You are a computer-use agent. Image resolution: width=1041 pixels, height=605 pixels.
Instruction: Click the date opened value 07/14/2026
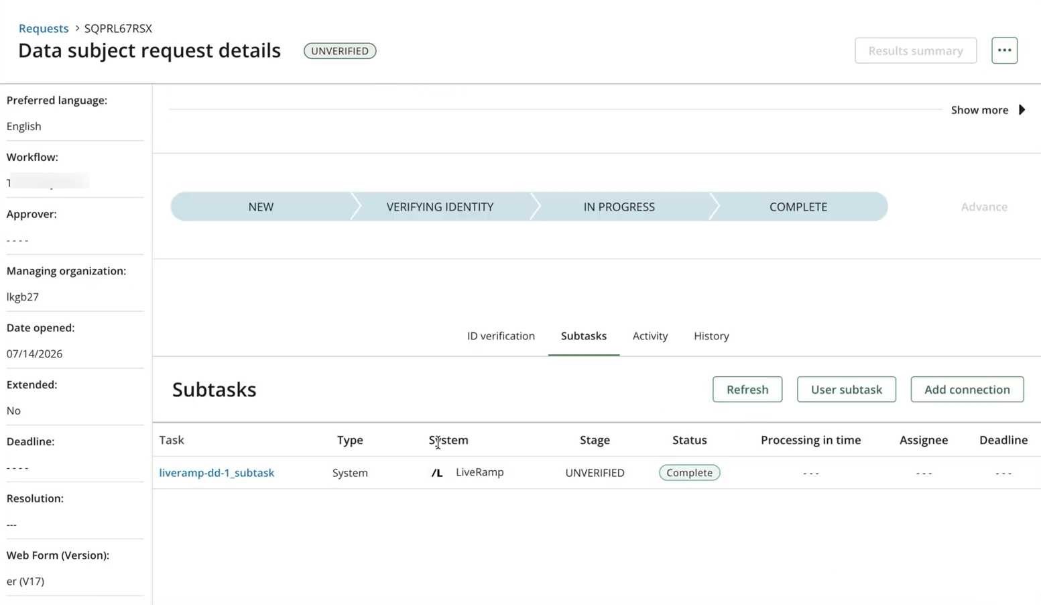point(34,353)
